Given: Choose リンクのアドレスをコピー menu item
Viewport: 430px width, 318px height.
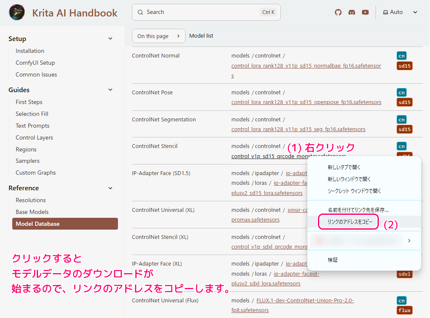Looking at the screenshot, I should 364,222.
